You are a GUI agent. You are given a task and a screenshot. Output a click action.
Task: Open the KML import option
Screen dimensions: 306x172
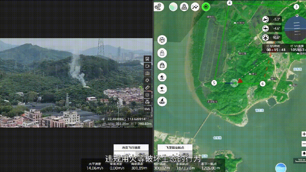(147, 109)
